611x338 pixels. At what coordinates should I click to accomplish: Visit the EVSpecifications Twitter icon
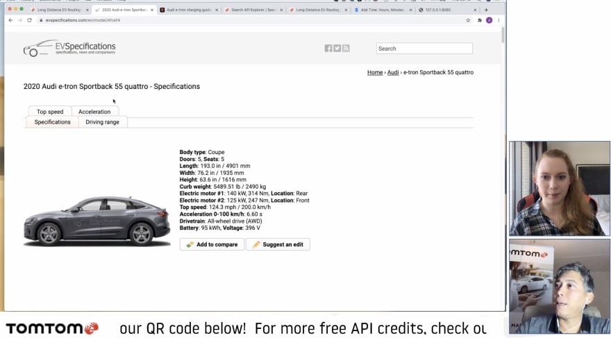[x=337, y=49]
